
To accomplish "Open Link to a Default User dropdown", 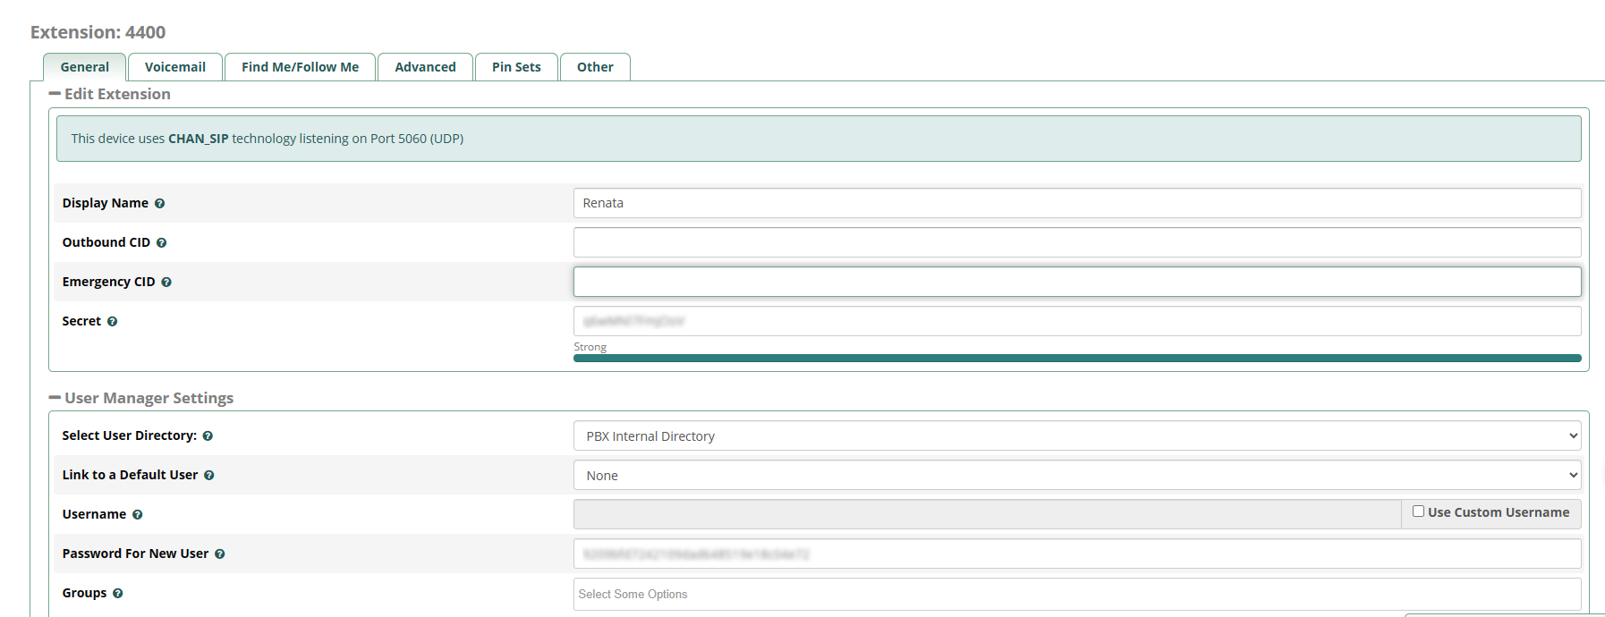I will [x=1076, y=476].
